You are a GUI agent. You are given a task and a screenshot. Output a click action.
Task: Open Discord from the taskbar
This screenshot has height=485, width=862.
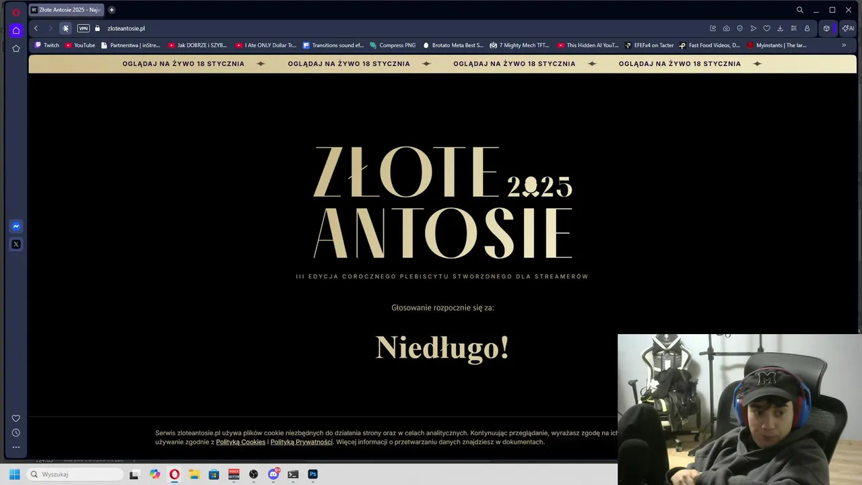(x=273, y=474)
